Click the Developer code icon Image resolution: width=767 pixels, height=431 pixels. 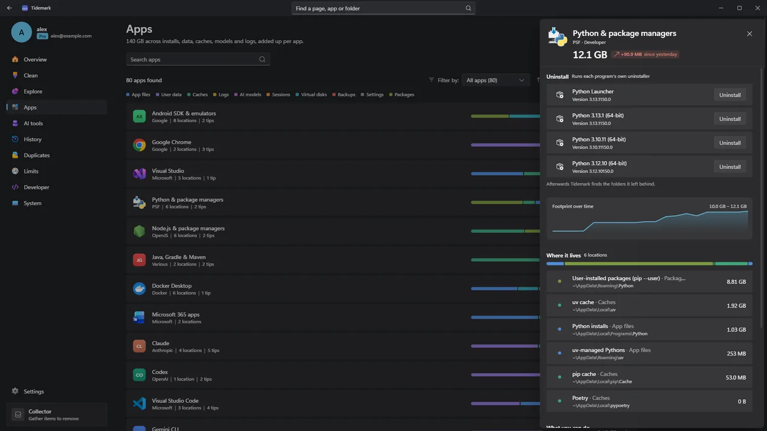click(16, 187)
